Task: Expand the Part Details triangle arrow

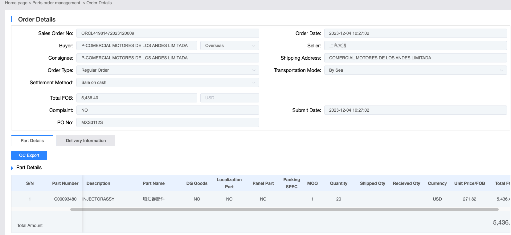Action: click(x=12, y=168)
